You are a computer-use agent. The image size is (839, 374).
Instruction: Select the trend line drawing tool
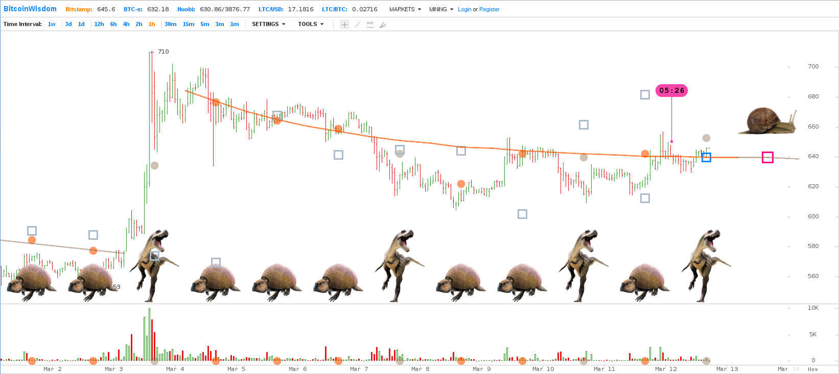(358, 24)
